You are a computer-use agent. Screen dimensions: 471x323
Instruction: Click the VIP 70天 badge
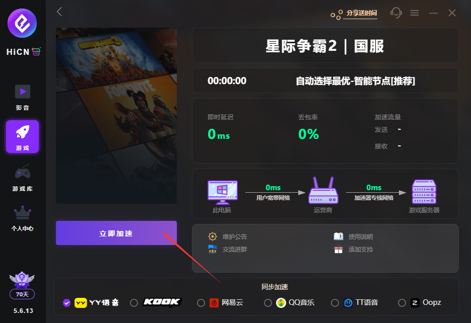[x=22, y=294]
